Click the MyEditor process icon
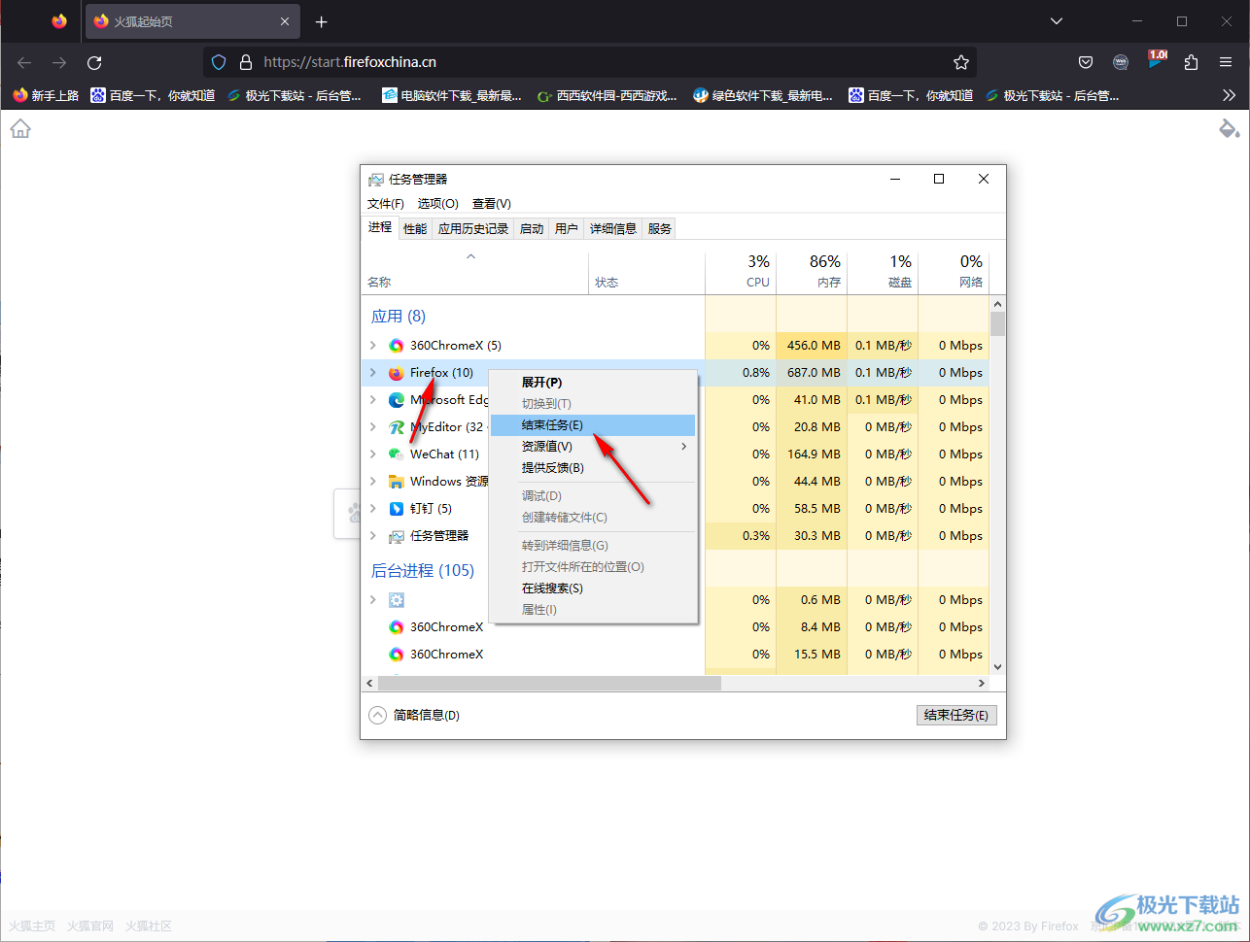 coord(397,427)
